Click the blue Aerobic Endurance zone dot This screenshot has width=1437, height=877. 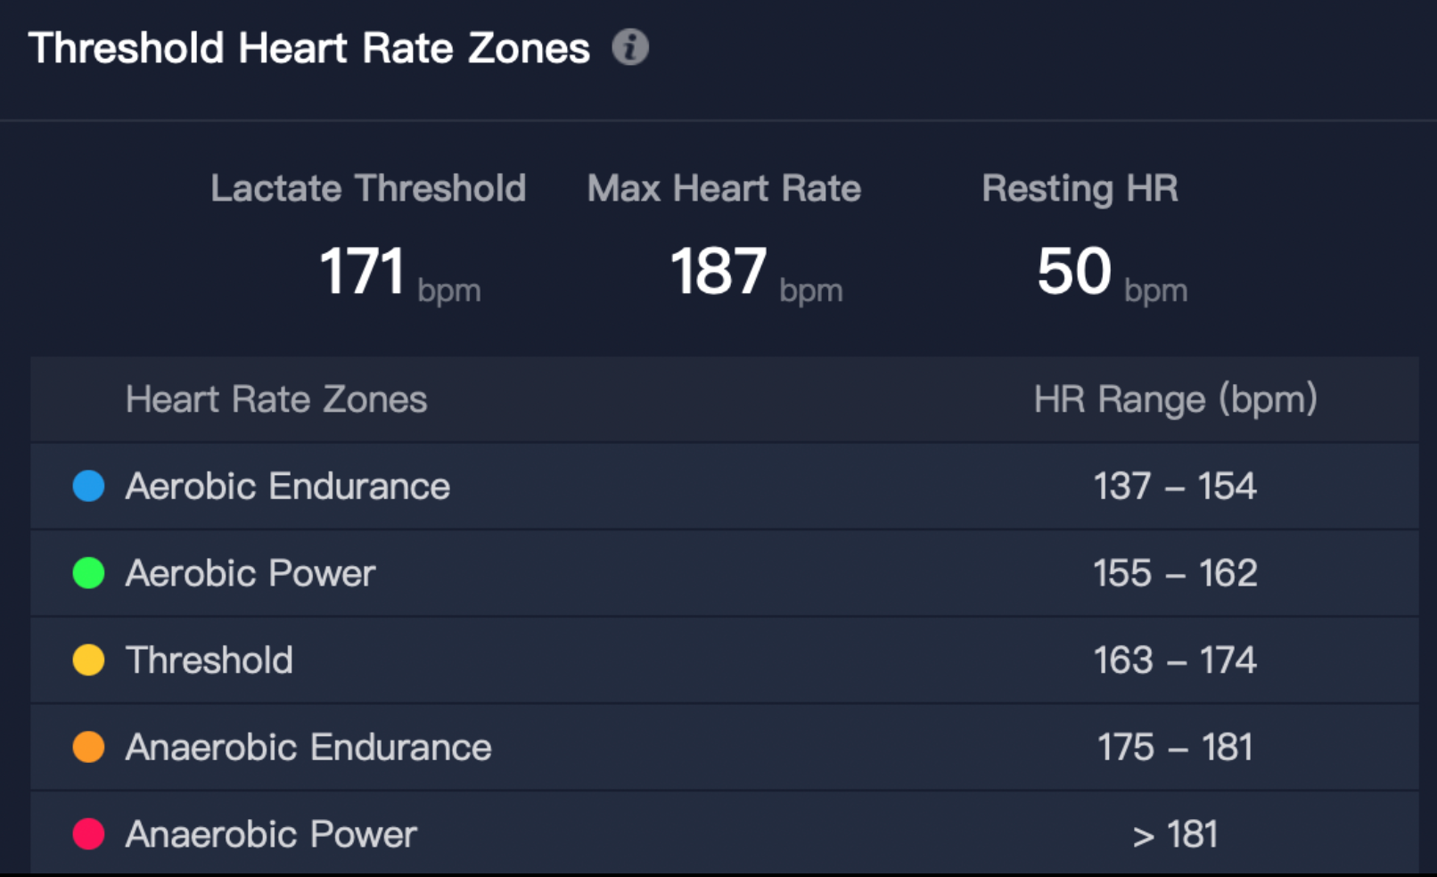tap(88, 486)
